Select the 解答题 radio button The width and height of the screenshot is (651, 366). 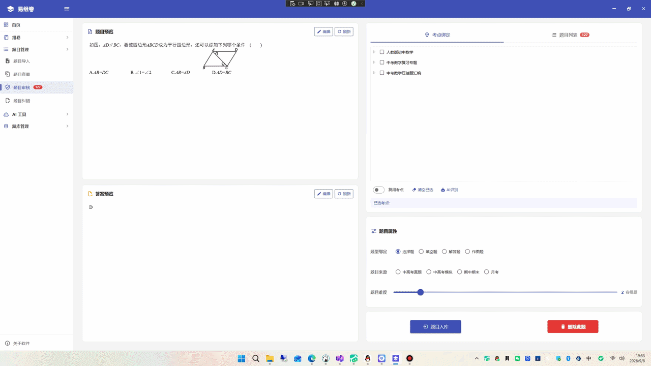[445, 252]
